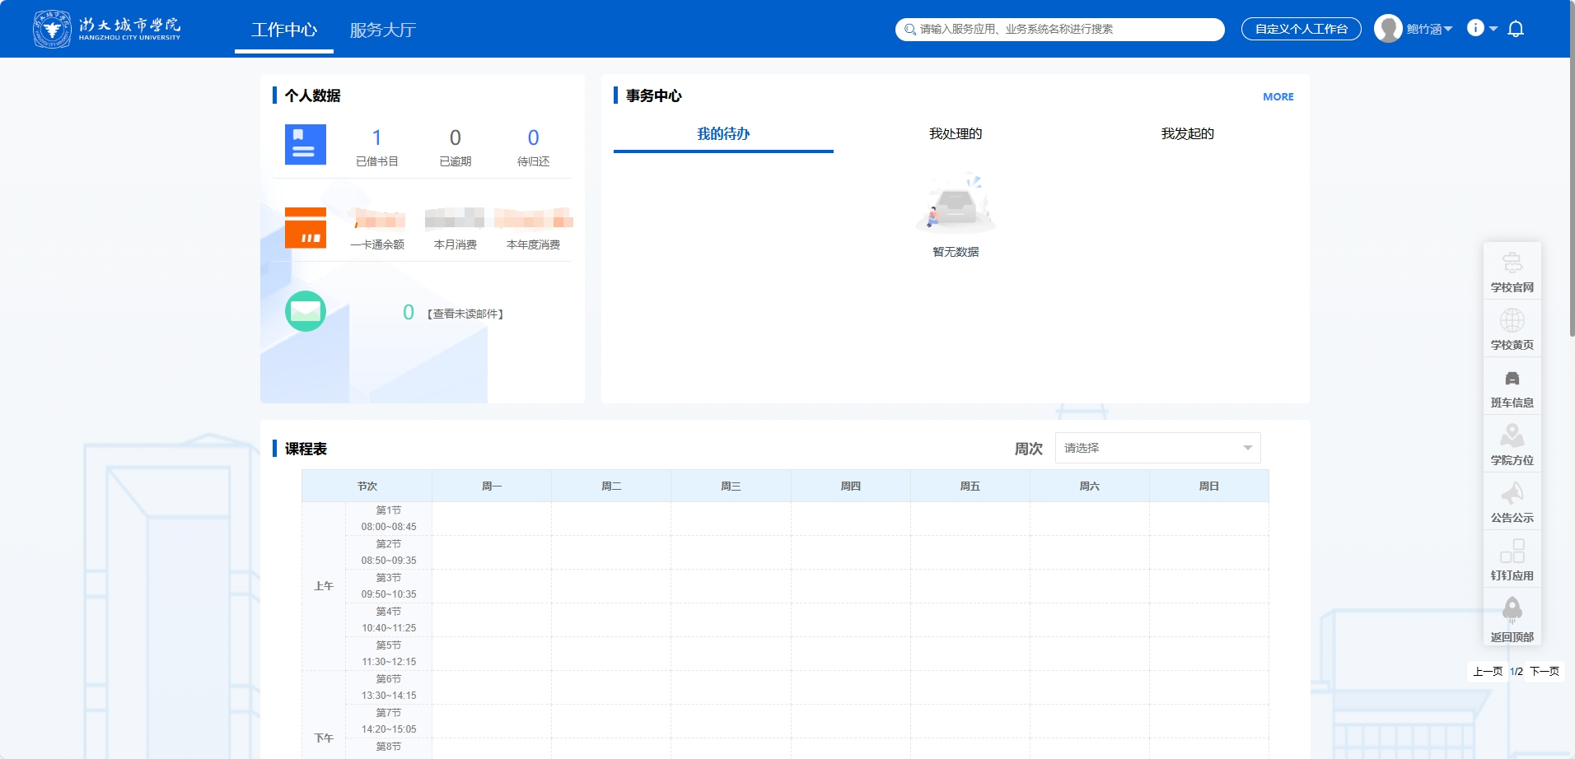Viewport: 1575px width, 759px height.
Task: Click the 已借书目 count of 1
Action: [376, 137]
